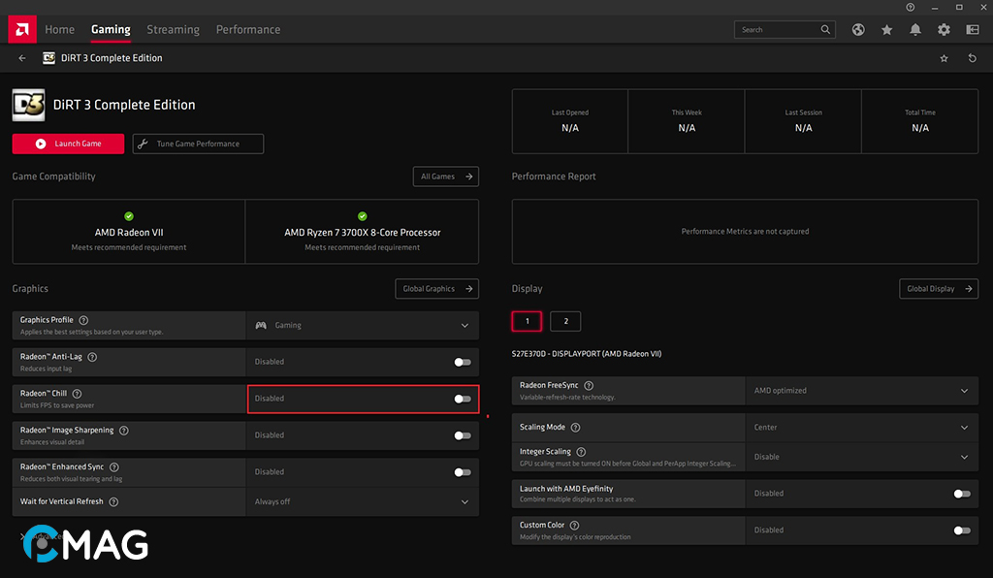
Task: Turn on Radeon Image Sharpening switch
Action: coord(463,435)
